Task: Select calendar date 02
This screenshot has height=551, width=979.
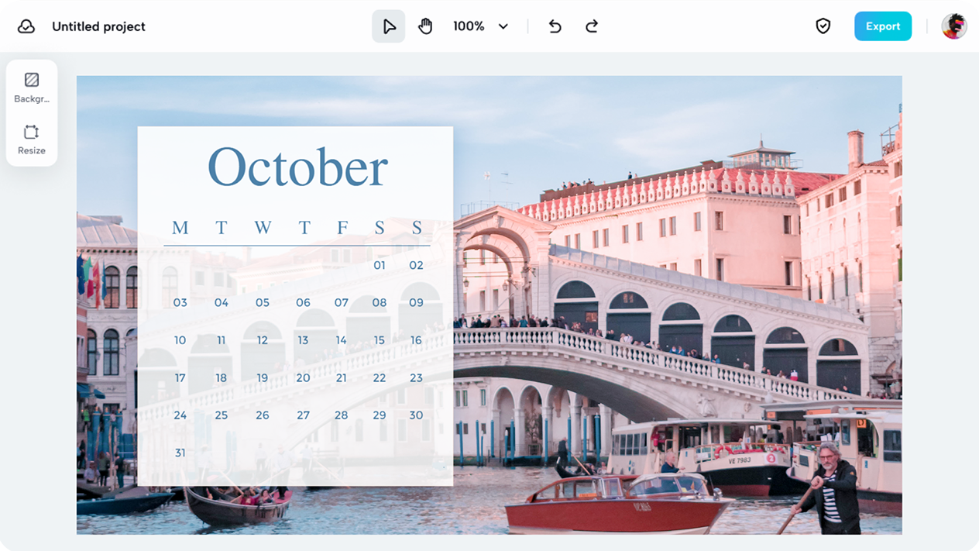Action: tap(417, 265)
